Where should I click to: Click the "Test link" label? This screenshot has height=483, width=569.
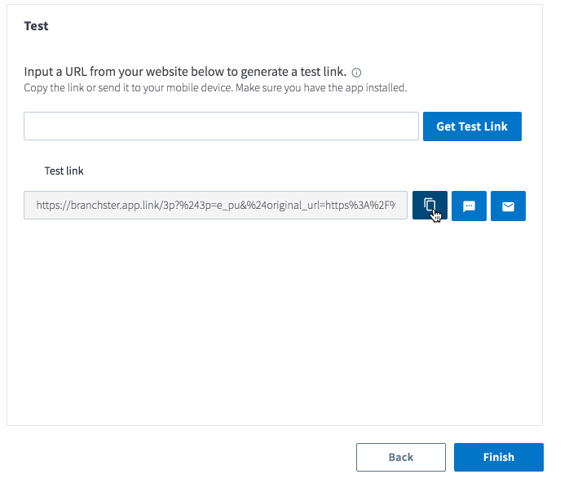click(64, 171)
